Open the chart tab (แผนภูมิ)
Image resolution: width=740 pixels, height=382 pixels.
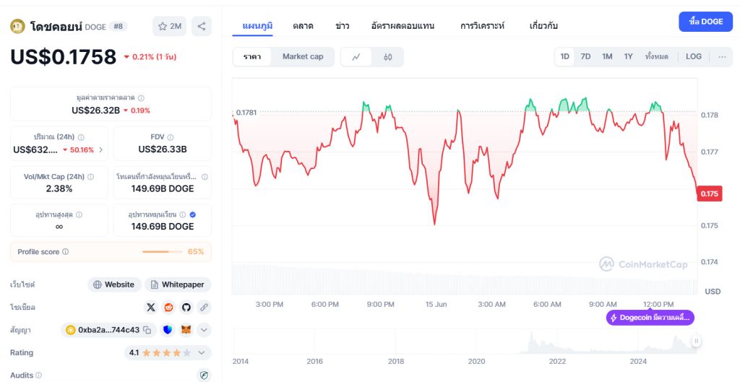(x=257, y=26)
